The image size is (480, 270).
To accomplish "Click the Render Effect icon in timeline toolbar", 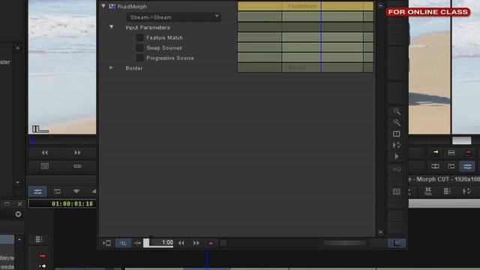I will (466, 191).
